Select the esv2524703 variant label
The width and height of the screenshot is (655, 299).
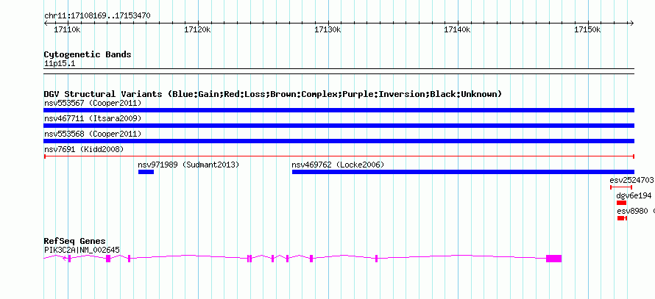[631, 181]
